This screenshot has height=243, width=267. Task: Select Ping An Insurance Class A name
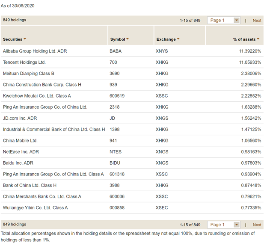pyautogui.click(x=53, y=174)
